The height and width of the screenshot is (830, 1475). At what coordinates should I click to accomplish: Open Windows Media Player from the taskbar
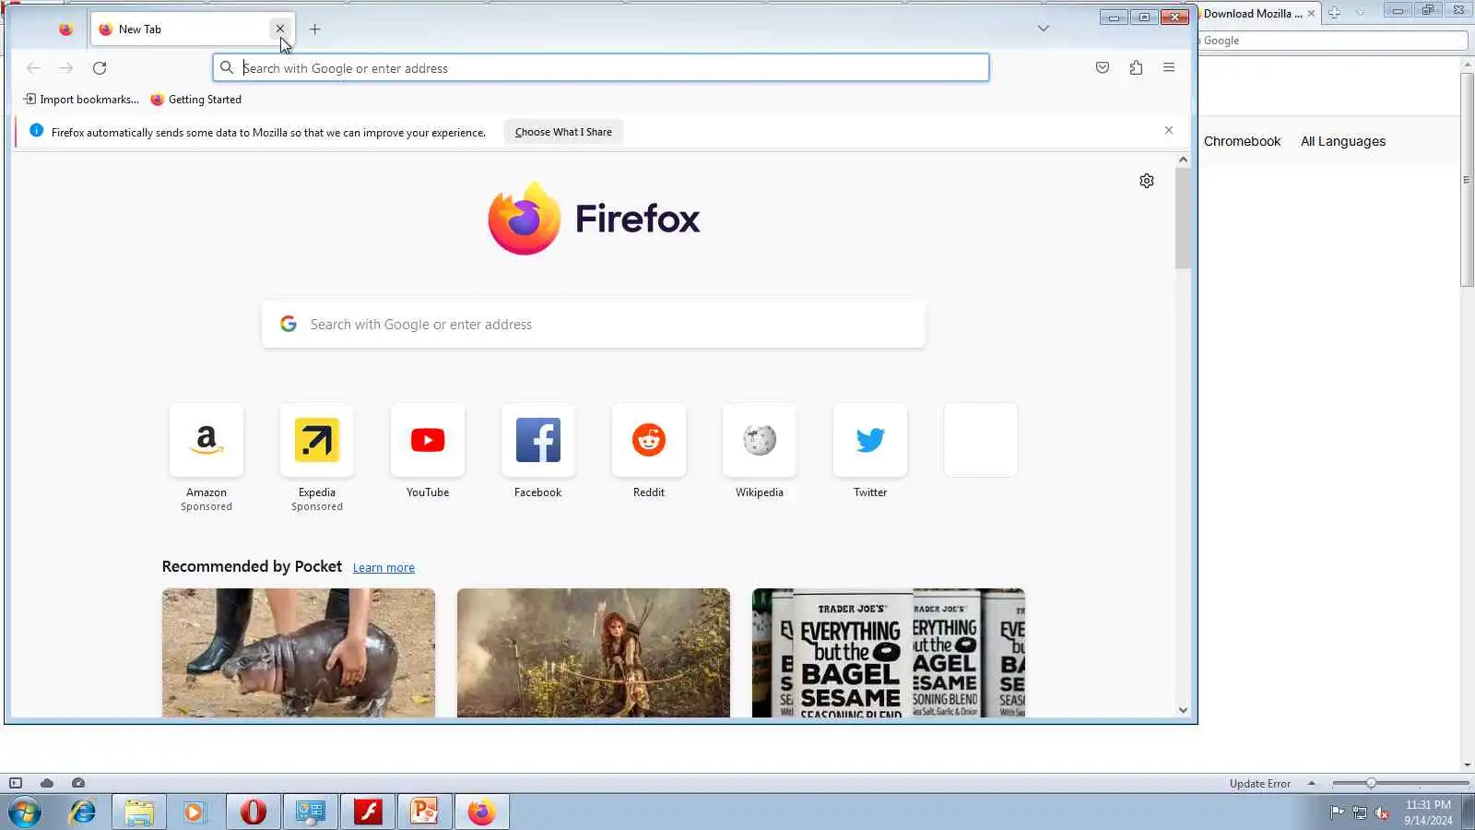click(x=195, y=812)
